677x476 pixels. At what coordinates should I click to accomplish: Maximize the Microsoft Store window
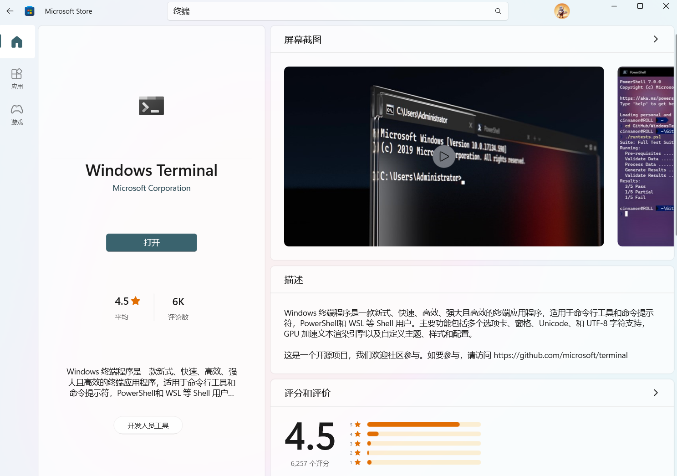(640, 6)
